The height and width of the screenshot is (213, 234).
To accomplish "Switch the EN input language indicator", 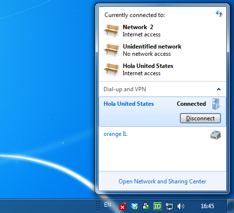I will coord(107,205).
